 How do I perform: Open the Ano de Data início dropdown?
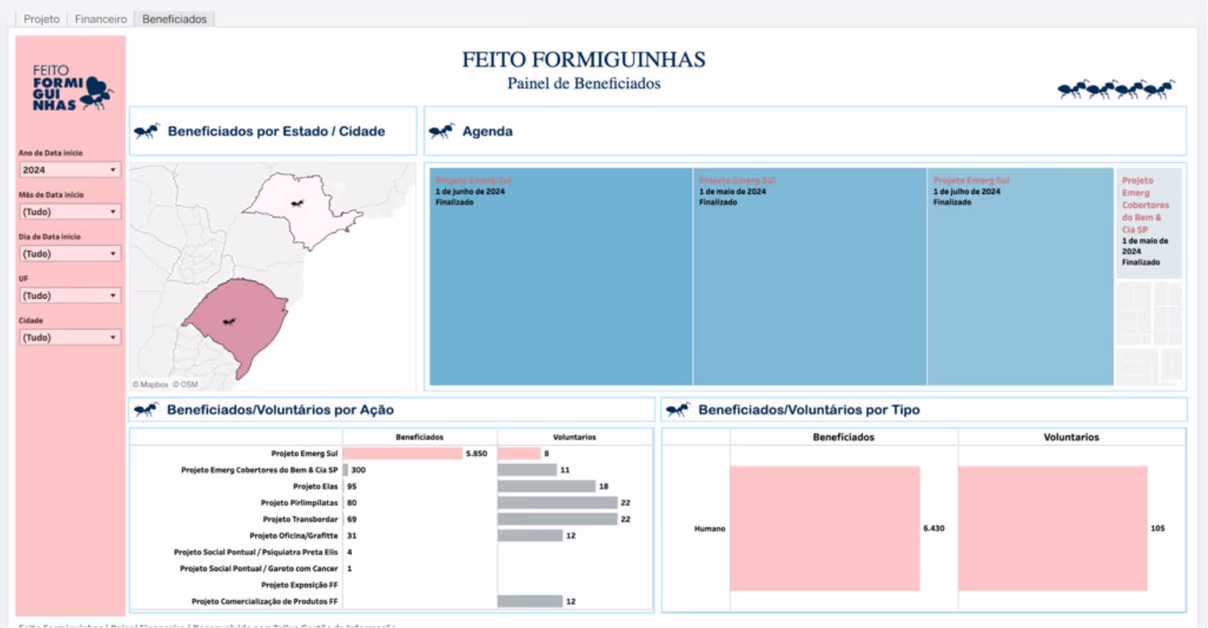[70, 170]
